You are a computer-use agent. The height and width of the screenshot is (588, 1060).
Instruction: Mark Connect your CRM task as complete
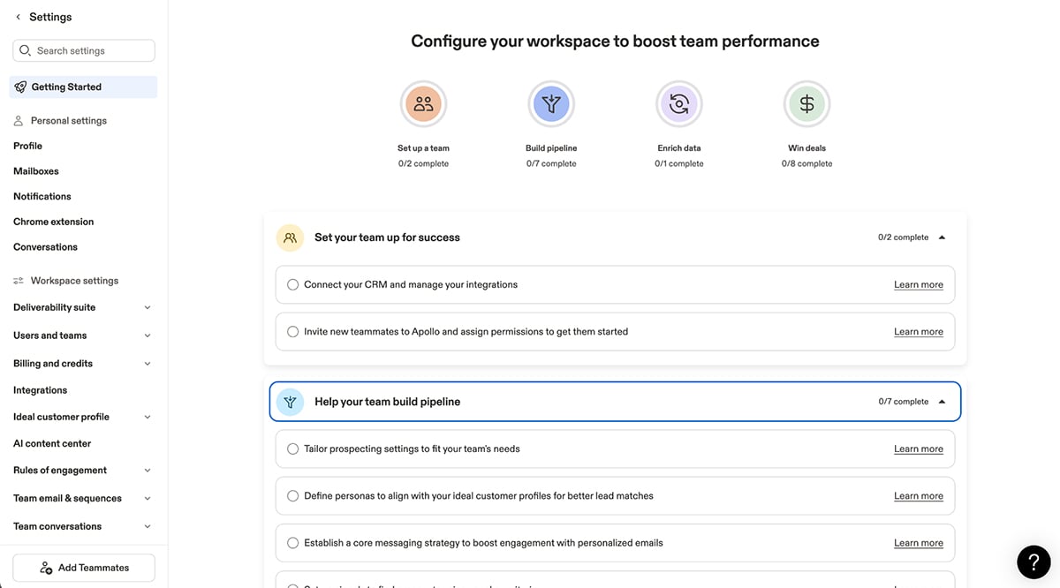tap(292, 284)
